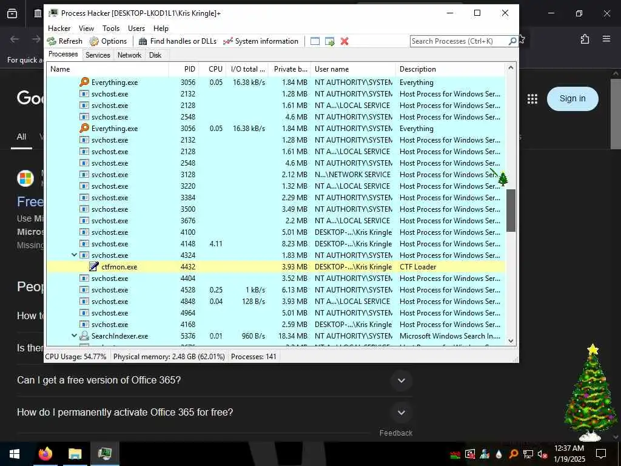The image size is (621, 466).
Task: Open System information graph icon
Action: point(228,41)
